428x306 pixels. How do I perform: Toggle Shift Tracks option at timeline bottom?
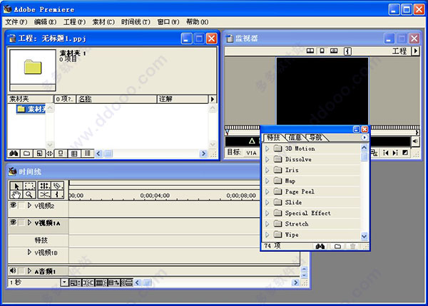(113, 283)
